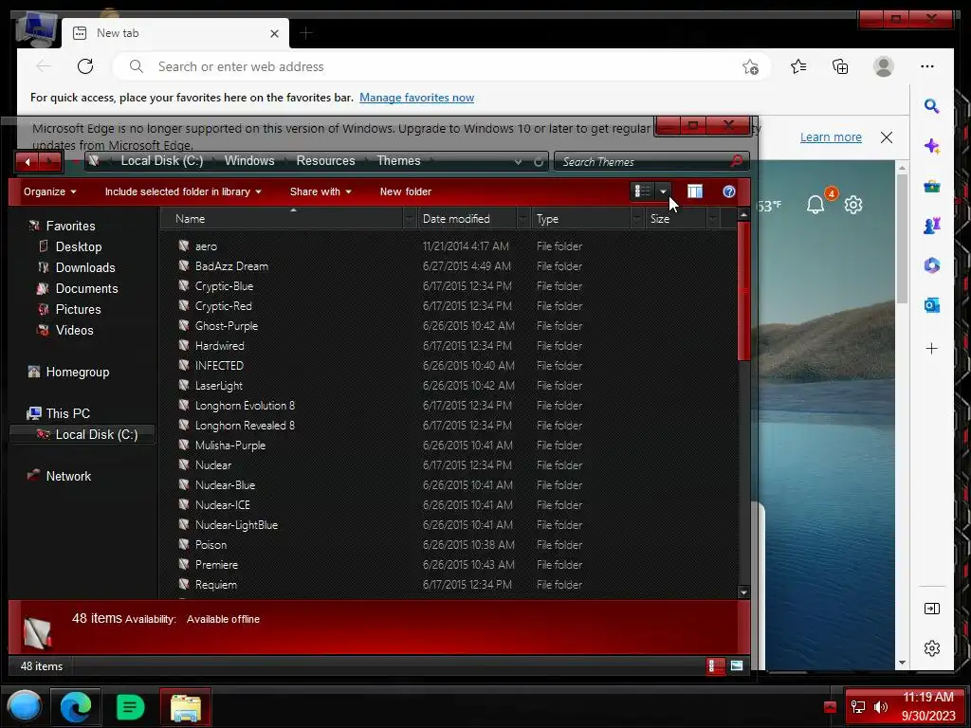
Task: Click Edge back arrow
Action: (x=44, y=66)
